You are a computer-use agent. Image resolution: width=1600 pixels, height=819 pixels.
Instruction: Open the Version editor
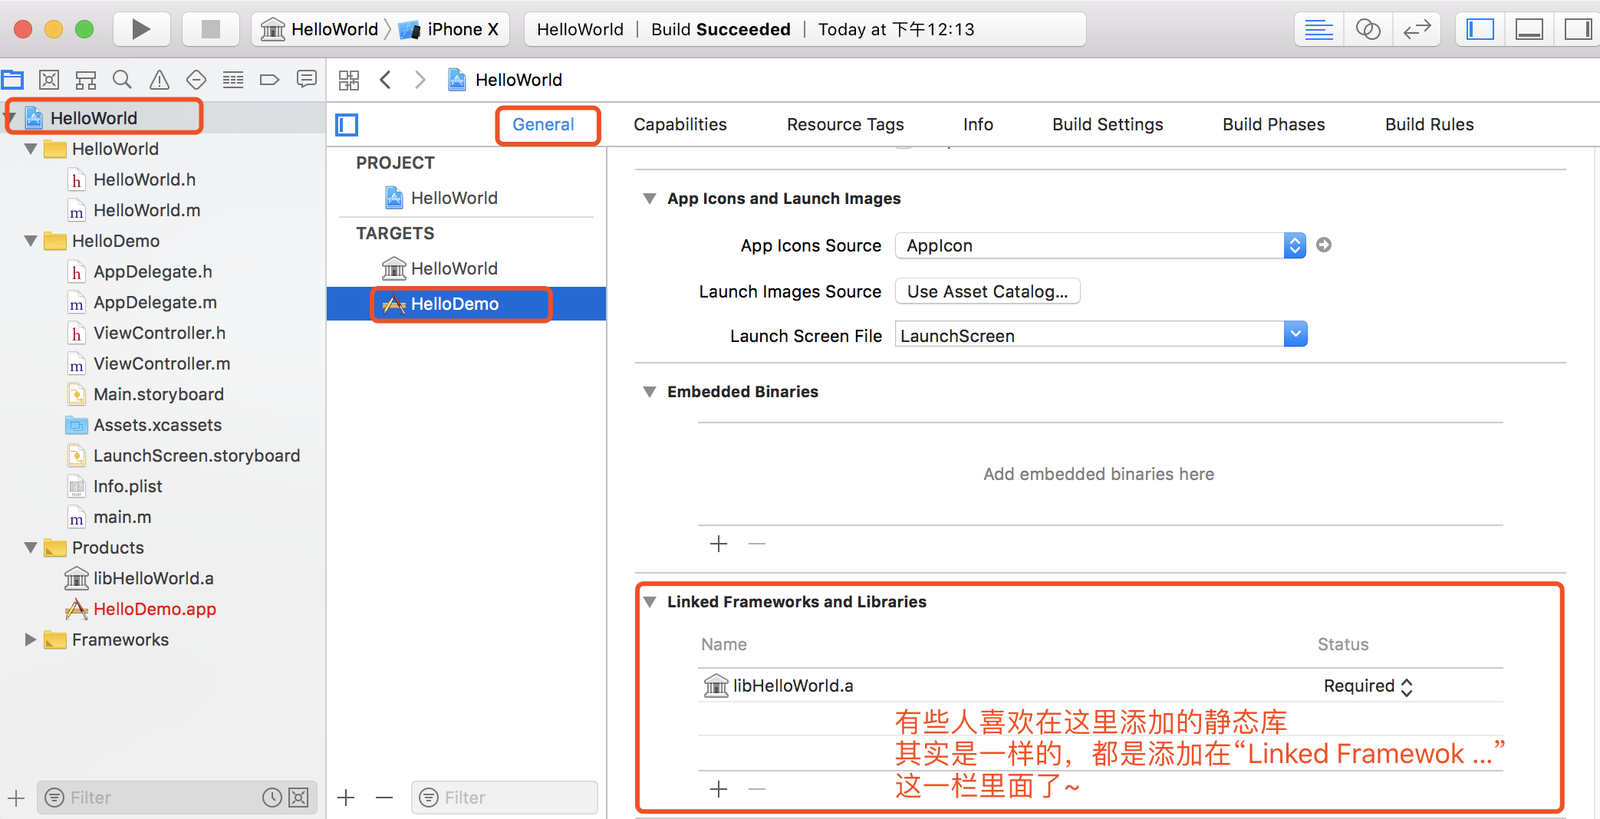click(1417, 29)
